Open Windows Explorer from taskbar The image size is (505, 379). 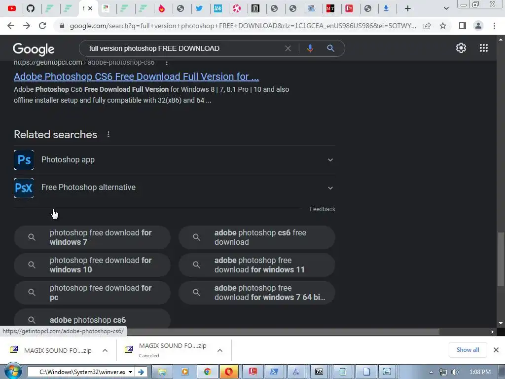click(x=162, y=372)
